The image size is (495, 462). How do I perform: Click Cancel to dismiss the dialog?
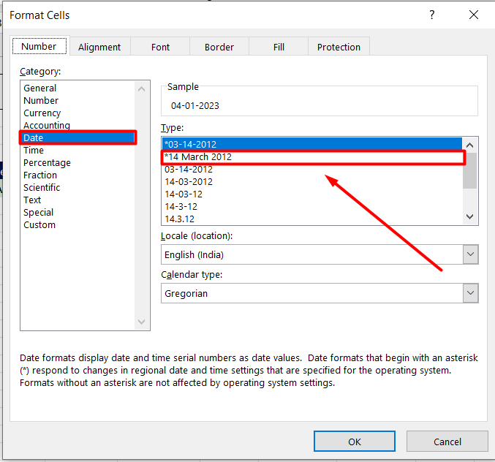(447, 442)
